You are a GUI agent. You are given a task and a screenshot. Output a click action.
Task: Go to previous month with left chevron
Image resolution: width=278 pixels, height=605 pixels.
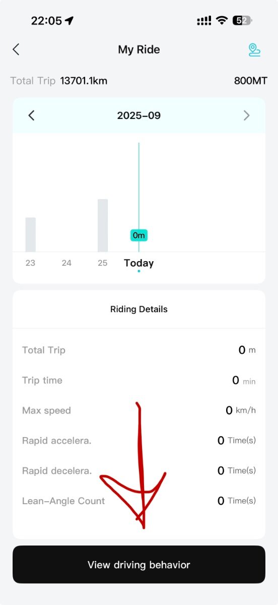[x=31, y=115]
